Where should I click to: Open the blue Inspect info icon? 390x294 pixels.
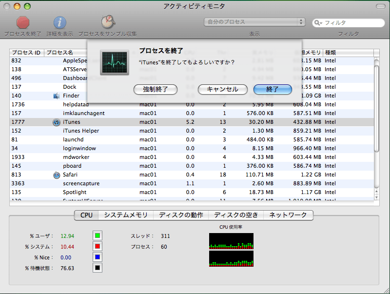(59, 22)
